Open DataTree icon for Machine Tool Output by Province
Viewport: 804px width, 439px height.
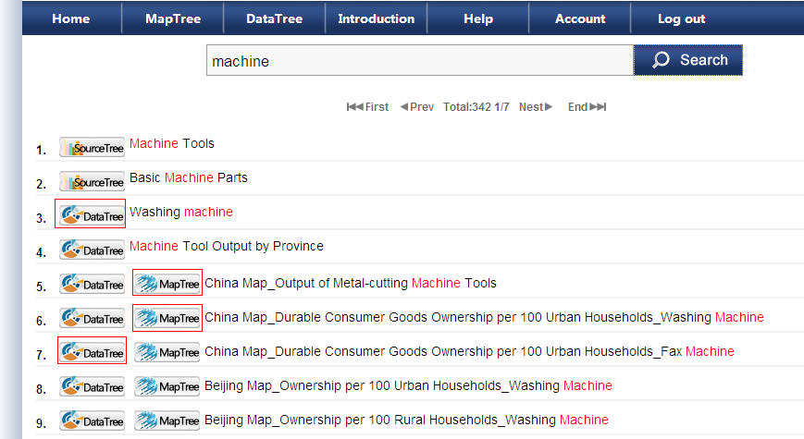(92, 250)
